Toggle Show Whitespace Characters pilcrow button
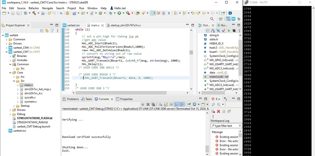This screenshot has width=315, height=156. (169, 13)
